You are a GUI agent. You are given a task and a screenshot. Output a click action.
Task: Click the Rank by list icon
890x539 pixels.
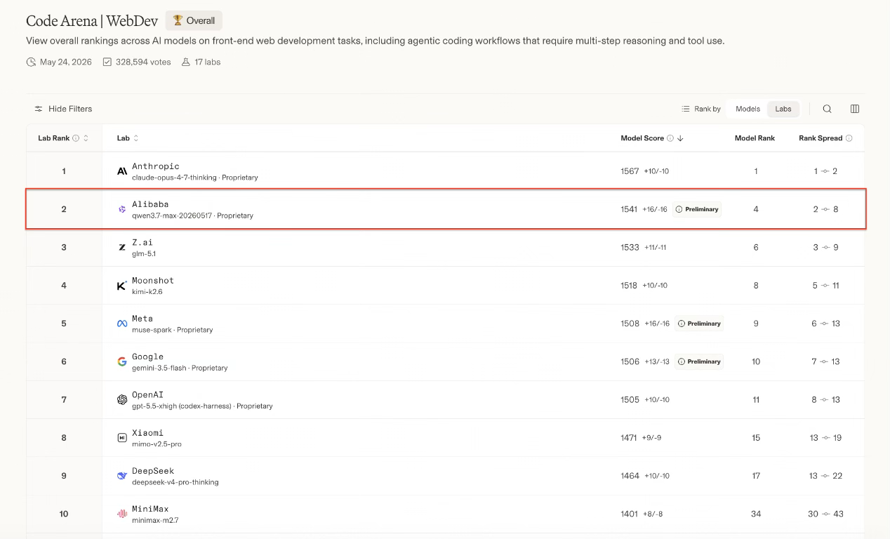(x=686, y=109)
